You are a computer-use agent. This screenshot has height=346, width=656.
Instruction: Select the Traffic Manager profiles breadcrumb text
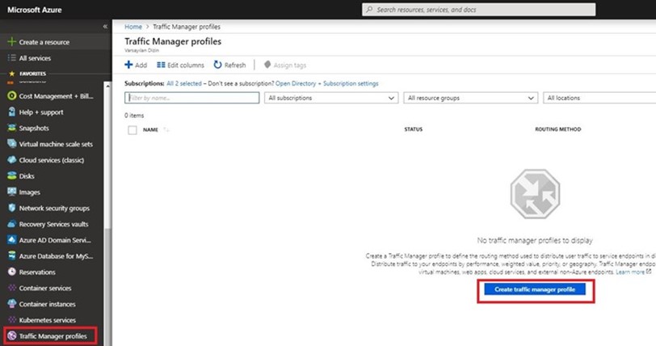(x=187, y=27)
